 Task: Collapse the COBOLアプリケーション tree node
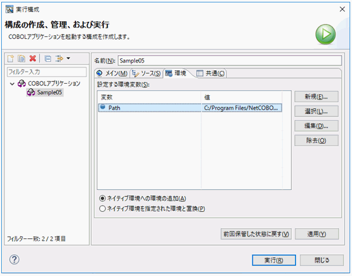click(12, 84)
